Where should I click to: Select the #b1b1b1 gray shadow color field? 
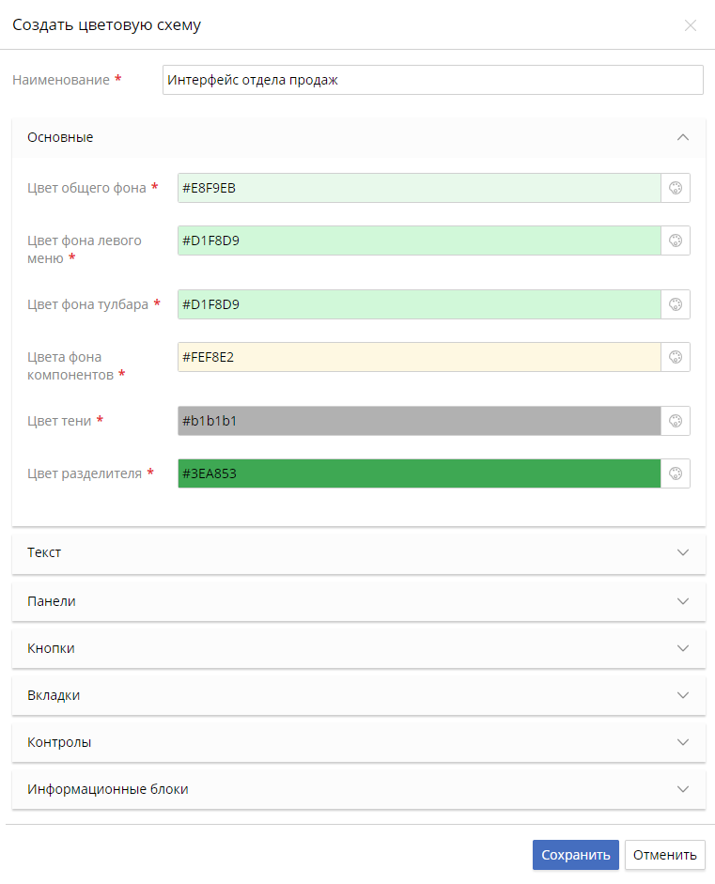point(419,421)
